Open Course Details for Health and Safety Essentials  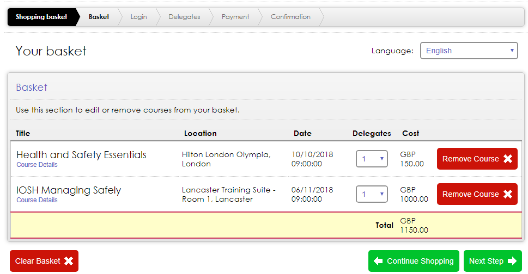(x=37, y=165)
